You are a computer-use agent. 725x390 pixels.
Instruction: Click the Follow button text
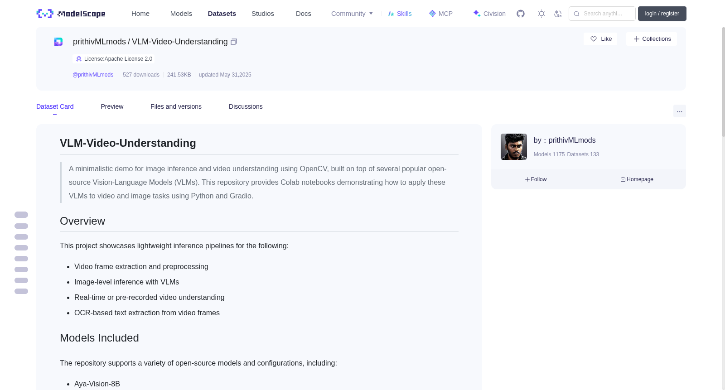pyautogui.click(x=539, y=179)
